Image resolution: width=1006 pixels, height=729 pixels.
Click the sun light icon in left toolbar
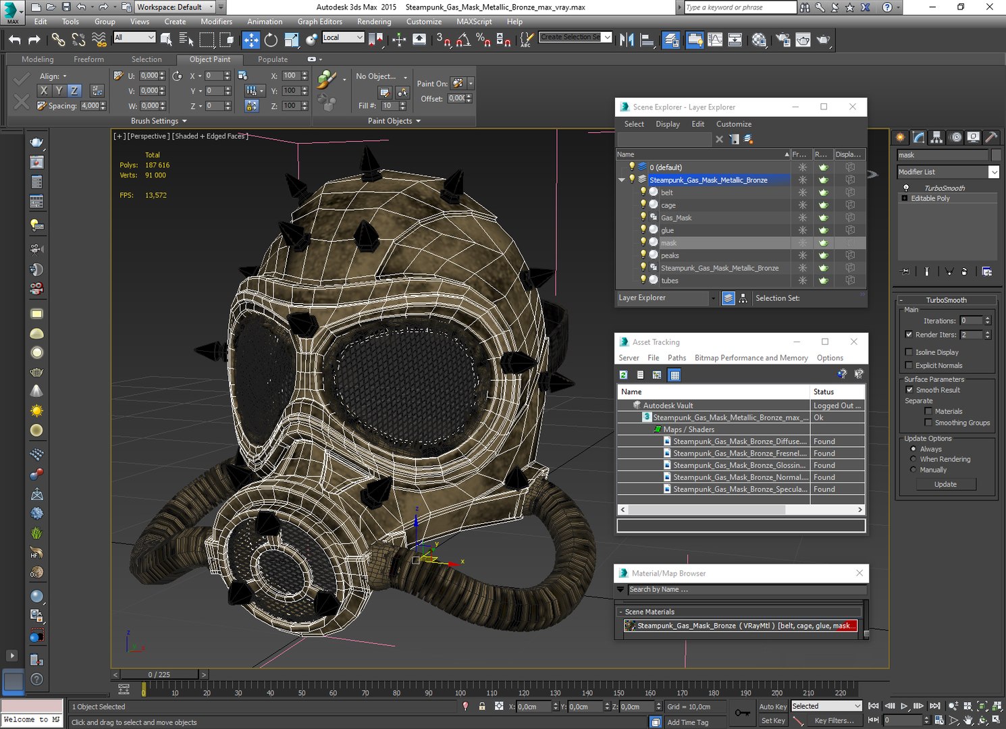[36, 410]
